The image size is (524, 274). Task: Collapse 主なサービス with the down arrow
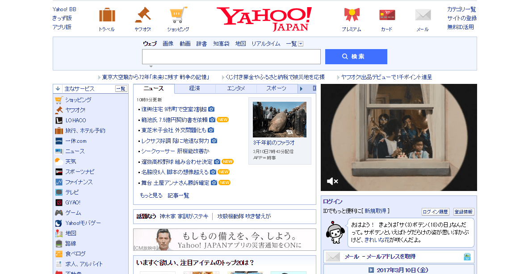(x=58, y=89)
